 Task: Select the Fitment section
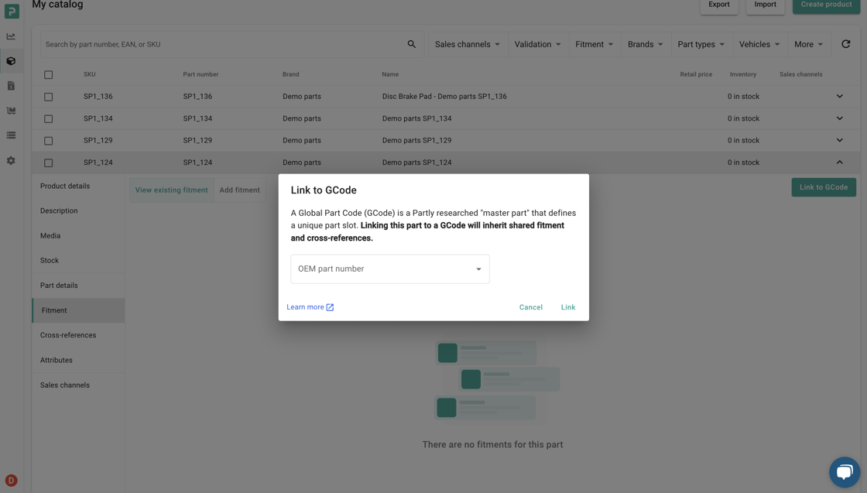(78, 310)
